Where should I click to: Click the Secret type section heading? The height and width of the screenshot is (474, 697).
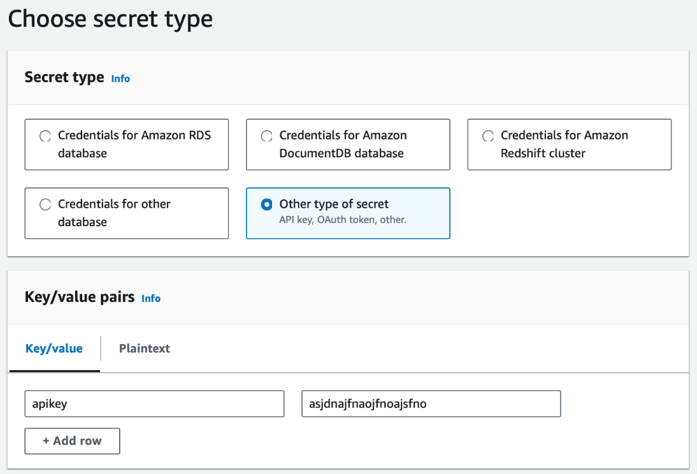[64, 77]
